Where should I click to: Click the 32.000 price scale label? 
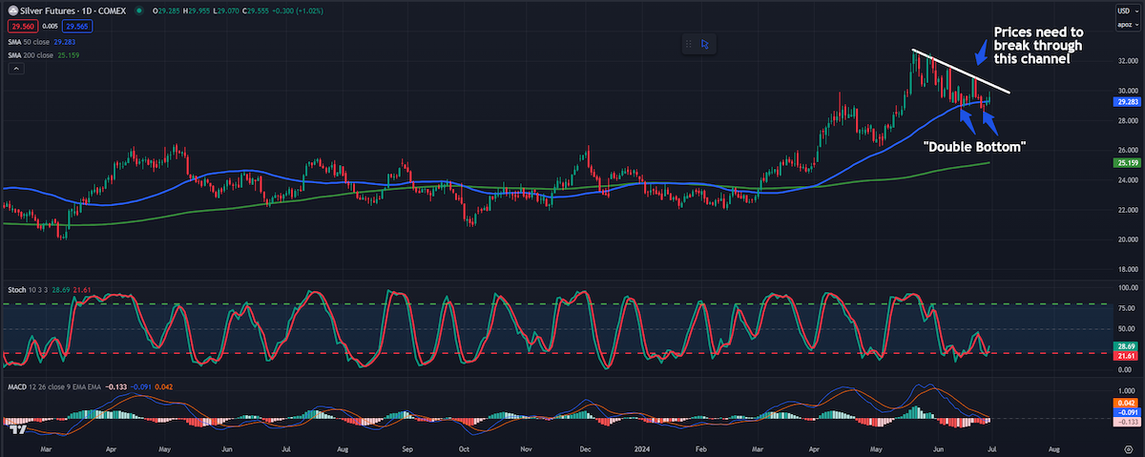pos(1128,61)
